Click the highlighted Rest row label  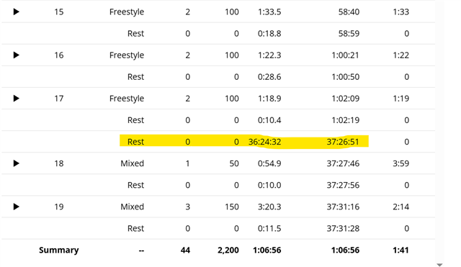[x=135, y=142]
